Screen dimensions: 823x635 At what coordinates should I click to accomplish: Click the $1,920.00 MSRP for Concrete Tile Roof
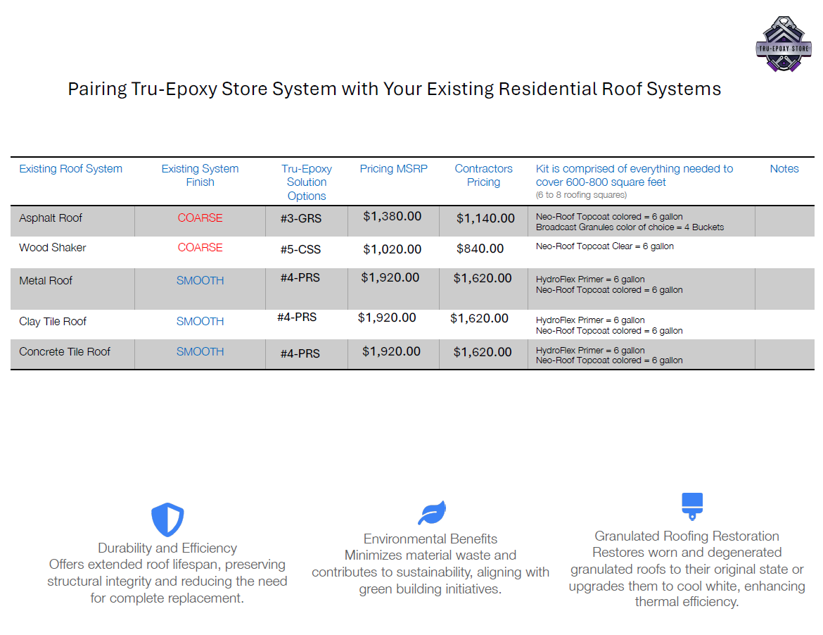tap(391, 351)
